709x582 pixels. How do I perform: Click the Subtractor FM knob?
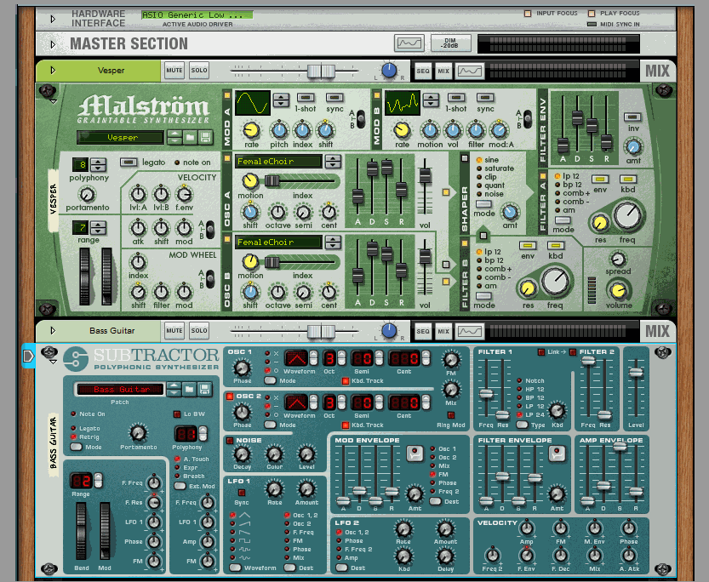pyautogui.click(x=451, y=360)
